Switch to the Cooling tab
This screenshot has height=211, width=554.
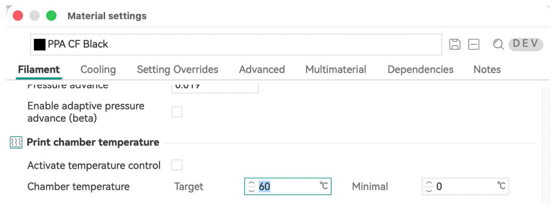click(98, 70)
